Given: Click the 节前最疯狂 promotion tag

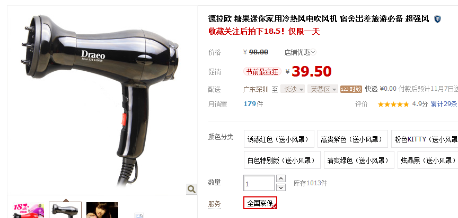Looking at the screenshot, I should [x=262, y=72].
